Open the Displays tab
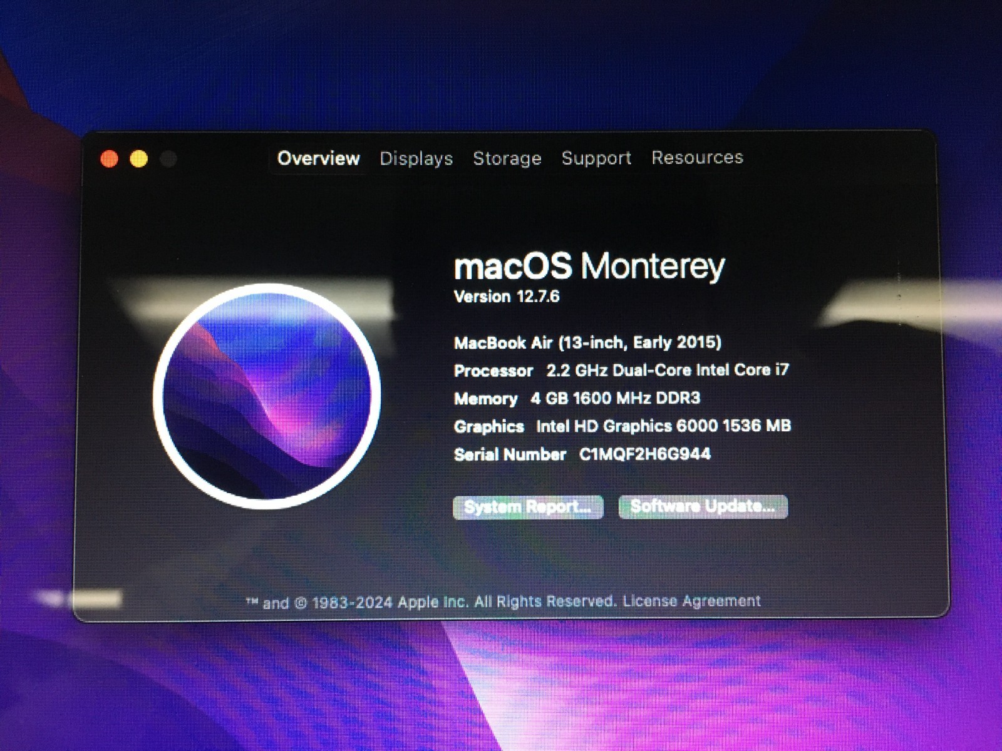The width and height of the screenshot is (1002, 751). pos(416,158)
